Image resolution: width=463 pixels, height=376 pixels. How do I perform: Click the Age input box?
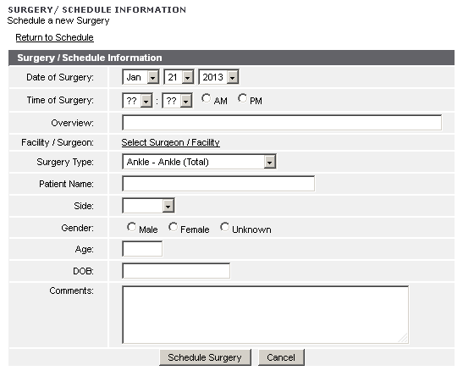142,249
